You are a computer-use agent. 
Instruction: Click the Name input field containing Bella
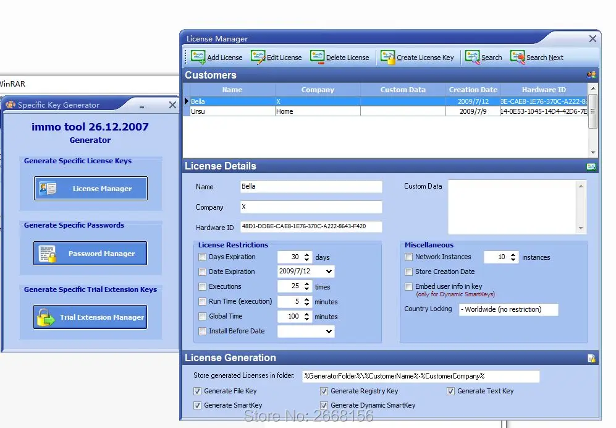(311, 186)
